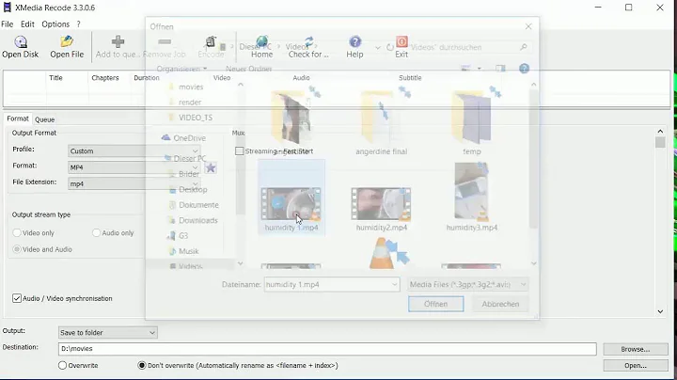
Task: Click the Destination path field
Action: point(327,349)
